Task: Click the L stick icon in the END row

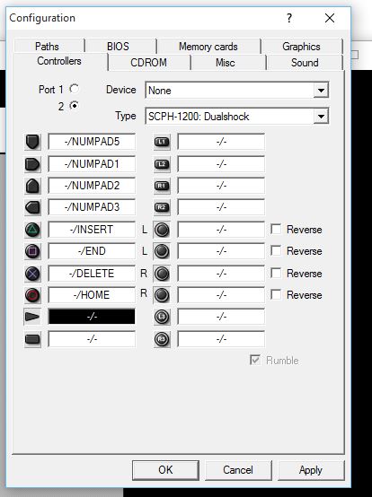Action: click(x=162, y=251)
